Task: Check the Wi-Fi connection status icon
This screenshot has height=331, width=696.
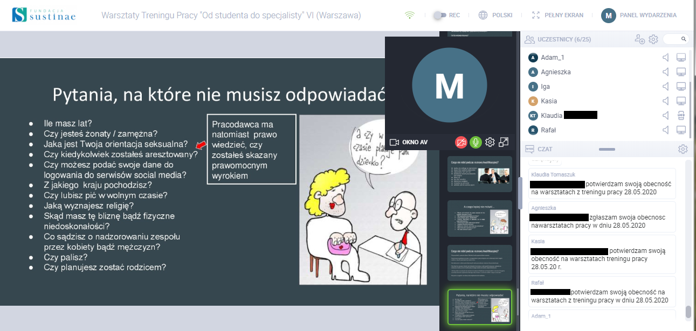Action: (x=410, y=16)
